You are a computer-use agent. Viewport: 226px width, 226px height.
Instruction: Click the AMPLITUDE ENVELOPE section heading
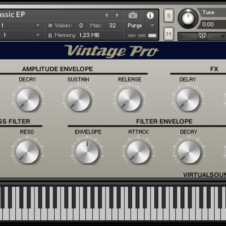coord(58,69)
